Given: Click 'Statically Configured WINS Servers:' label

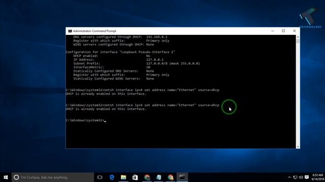Looking at the screenshot, I should pos(107,79).
